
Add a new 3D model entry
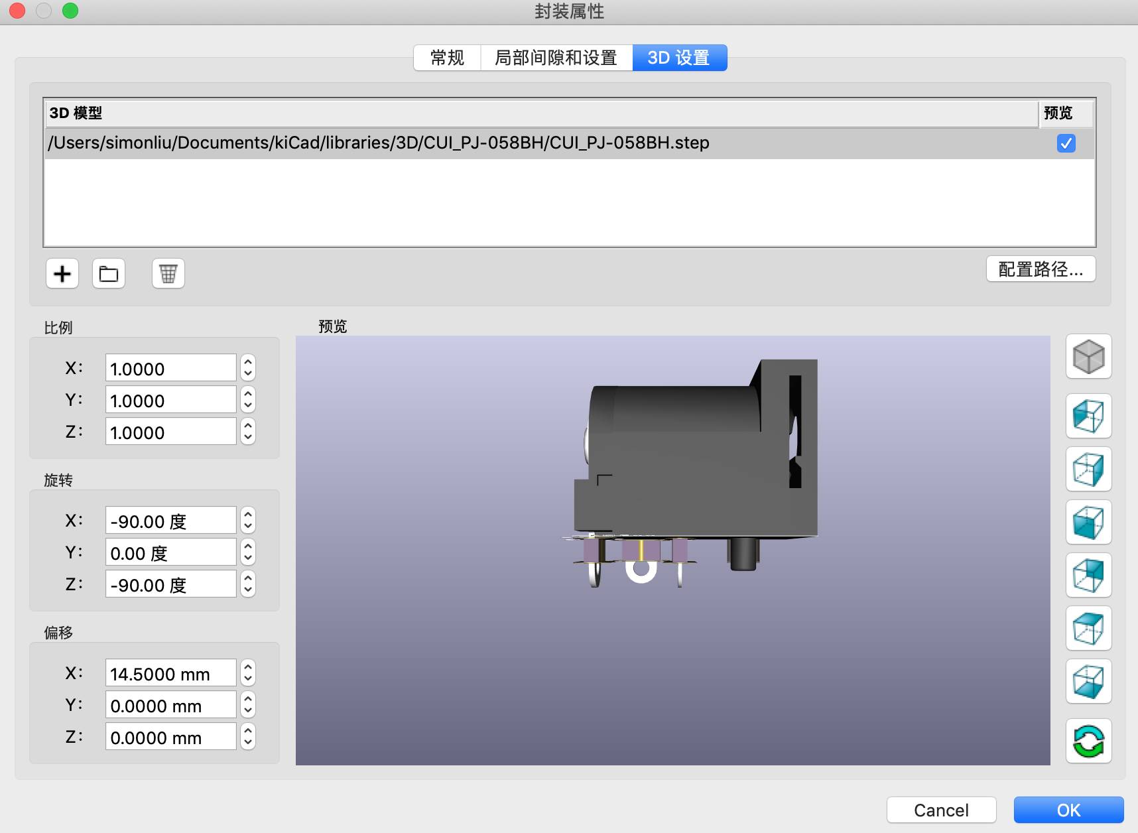62,273
